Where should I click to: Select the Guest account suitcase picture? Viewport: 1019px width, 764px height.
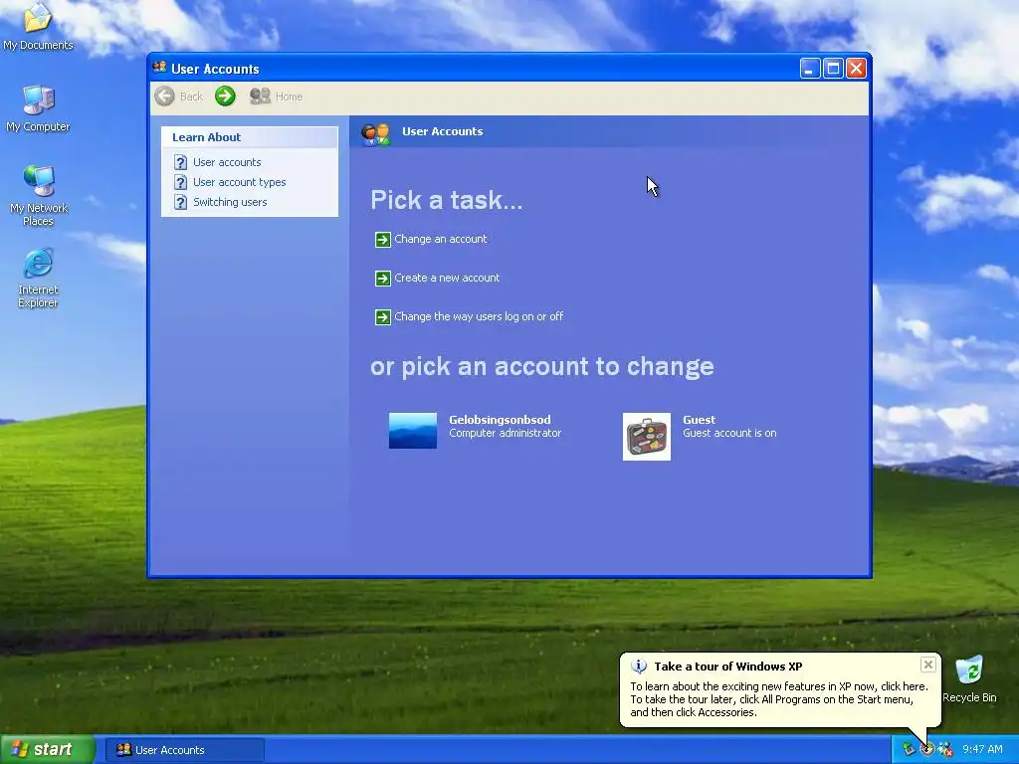[647, 437]
